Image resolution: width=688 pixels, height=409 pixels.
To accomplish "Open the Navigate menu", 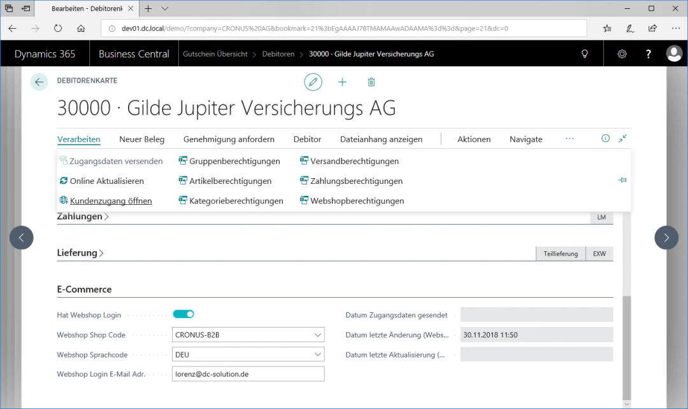I will pyautogui.click(x=526, y=139).
